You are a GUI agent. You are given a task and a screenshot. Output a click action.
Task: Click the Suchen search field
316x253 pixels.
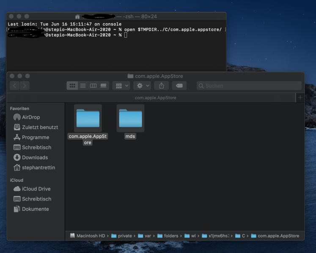tap(250, 85)
